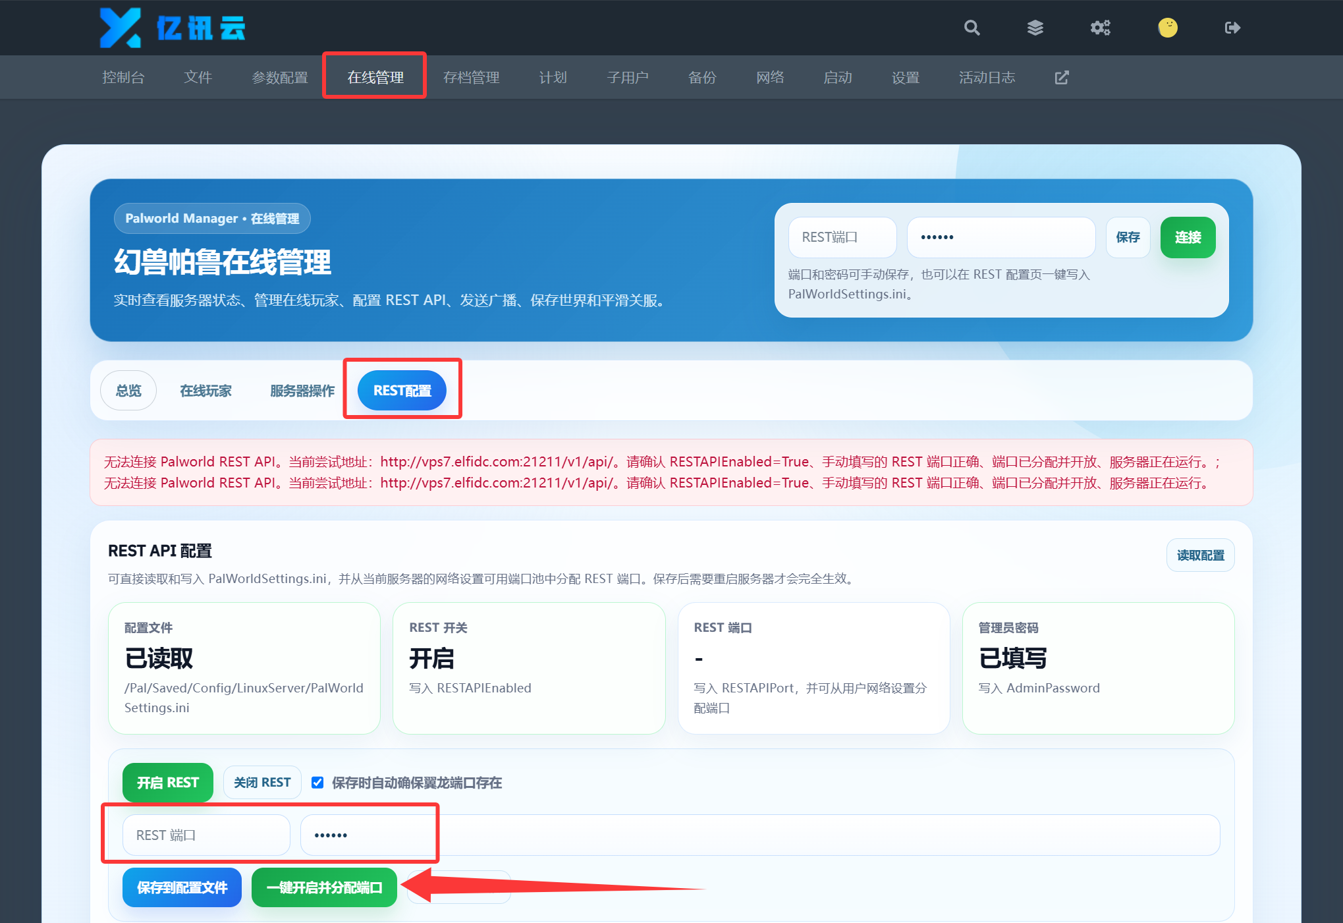Switch to the 在线玩家 sub-tab

pyautogui.click(x=206, y=391)
